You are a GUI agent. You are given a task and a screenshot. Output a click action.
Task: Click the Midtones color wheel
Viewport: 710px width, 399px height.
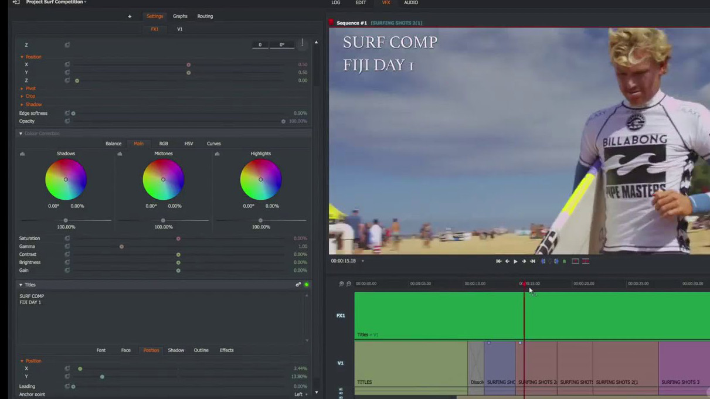click(163, 179)
